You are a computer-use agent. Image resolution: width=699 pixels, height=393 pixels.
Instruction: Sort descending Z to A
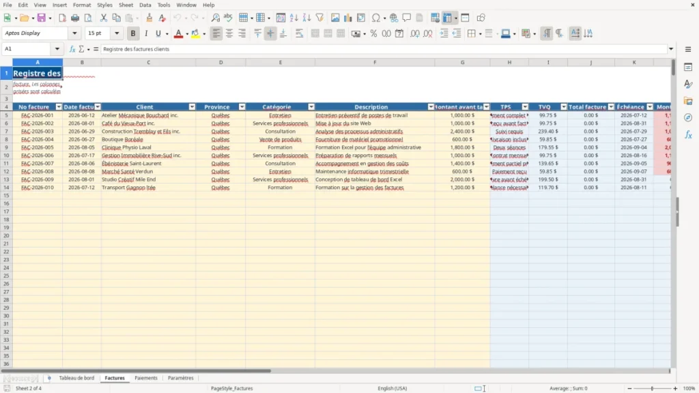click(306, 18)
